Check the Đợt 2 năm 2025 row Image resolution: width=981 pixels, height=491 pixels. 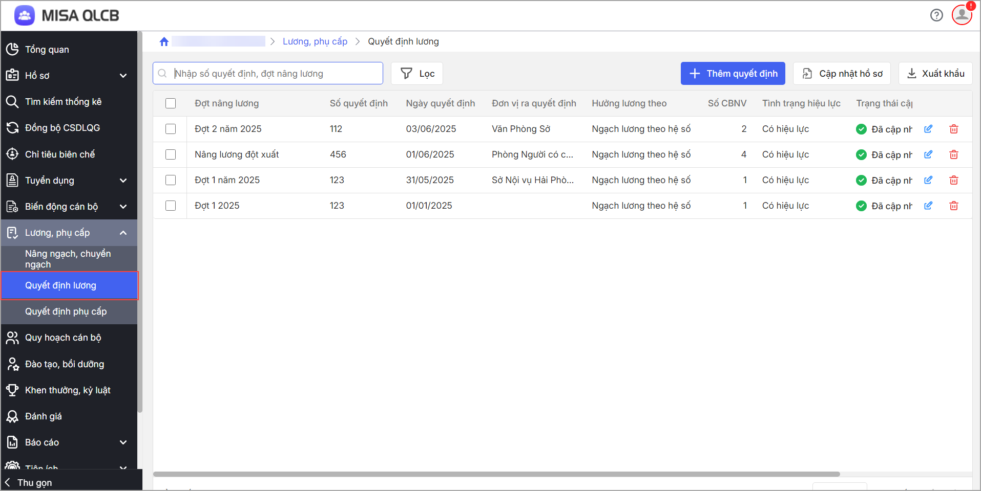(x=171, y=129)
